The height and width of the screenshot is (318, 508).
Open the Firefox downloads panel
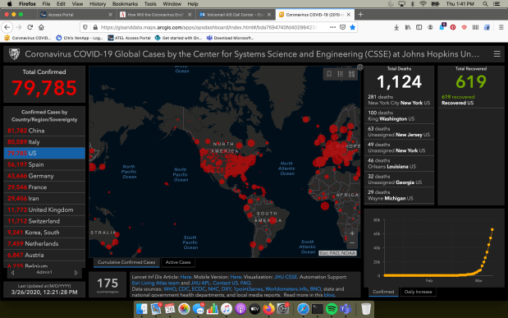pyautogui.click(x=396, y=27)
